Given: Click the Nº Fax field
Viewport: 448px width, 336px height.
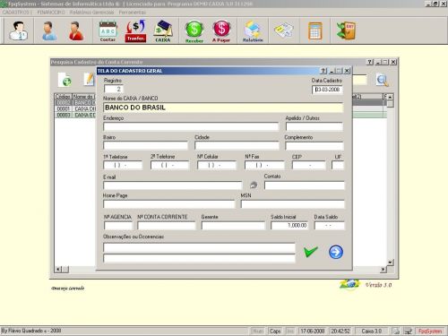Looking at the screenshot, I should tap(264, 165).
